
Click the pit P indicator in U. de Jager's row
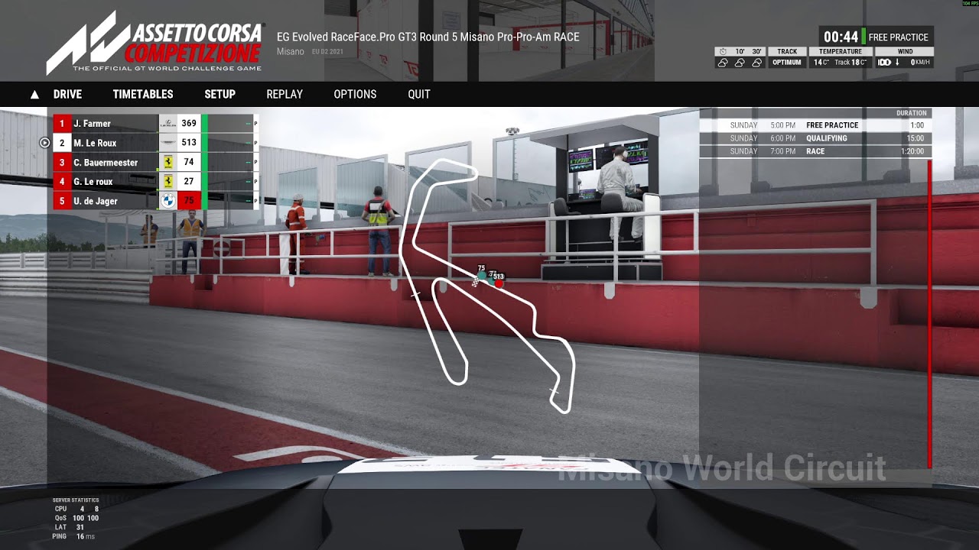(x=255, y=201)
